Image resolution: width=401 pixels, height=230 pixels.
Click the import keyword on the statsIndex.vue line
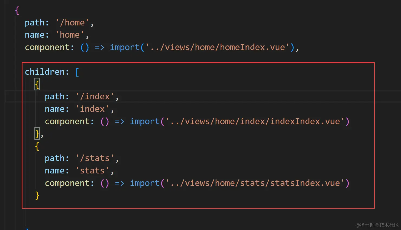click(145, 183)
